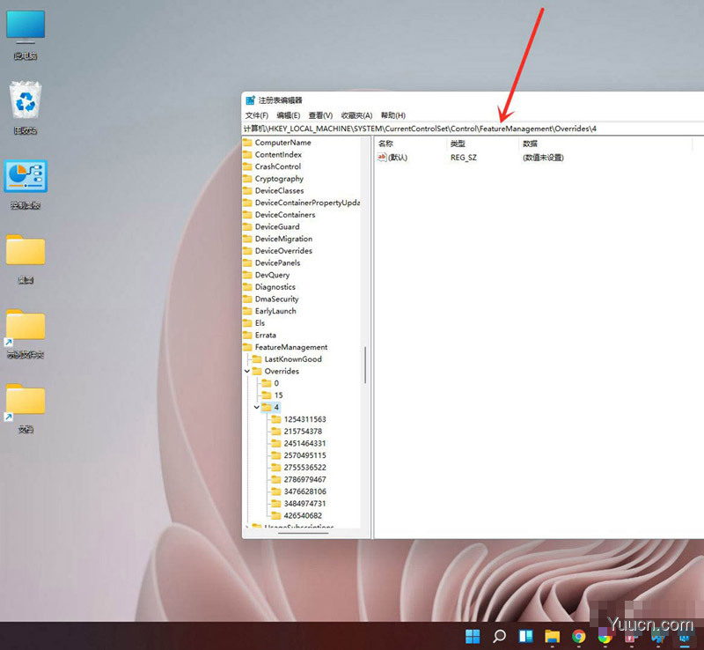Viewport: 704px width, 650px height.
Task: Open the 此电脑 (This PC) desktop icon
Action: coord(26,35)
